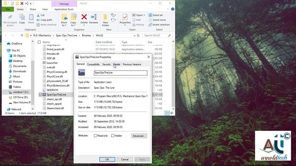The width and height of the screenshot is (296, 166).
Task: Expand the address bar history dropdown
Action: 135,36
